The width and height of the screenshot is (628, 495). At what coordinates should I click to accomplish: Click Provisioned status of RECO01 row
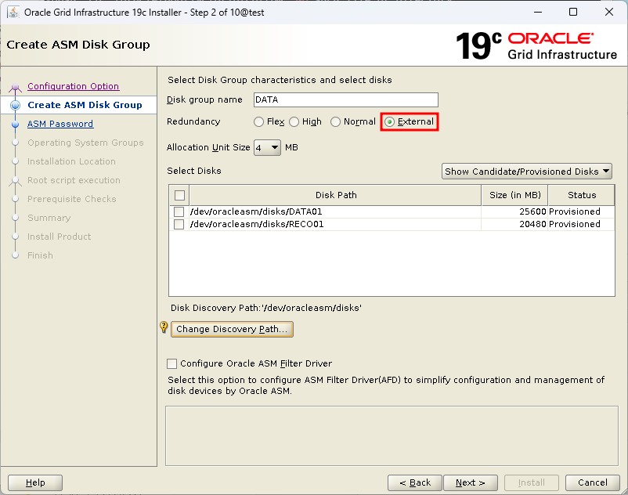click(x=574, y=224)
